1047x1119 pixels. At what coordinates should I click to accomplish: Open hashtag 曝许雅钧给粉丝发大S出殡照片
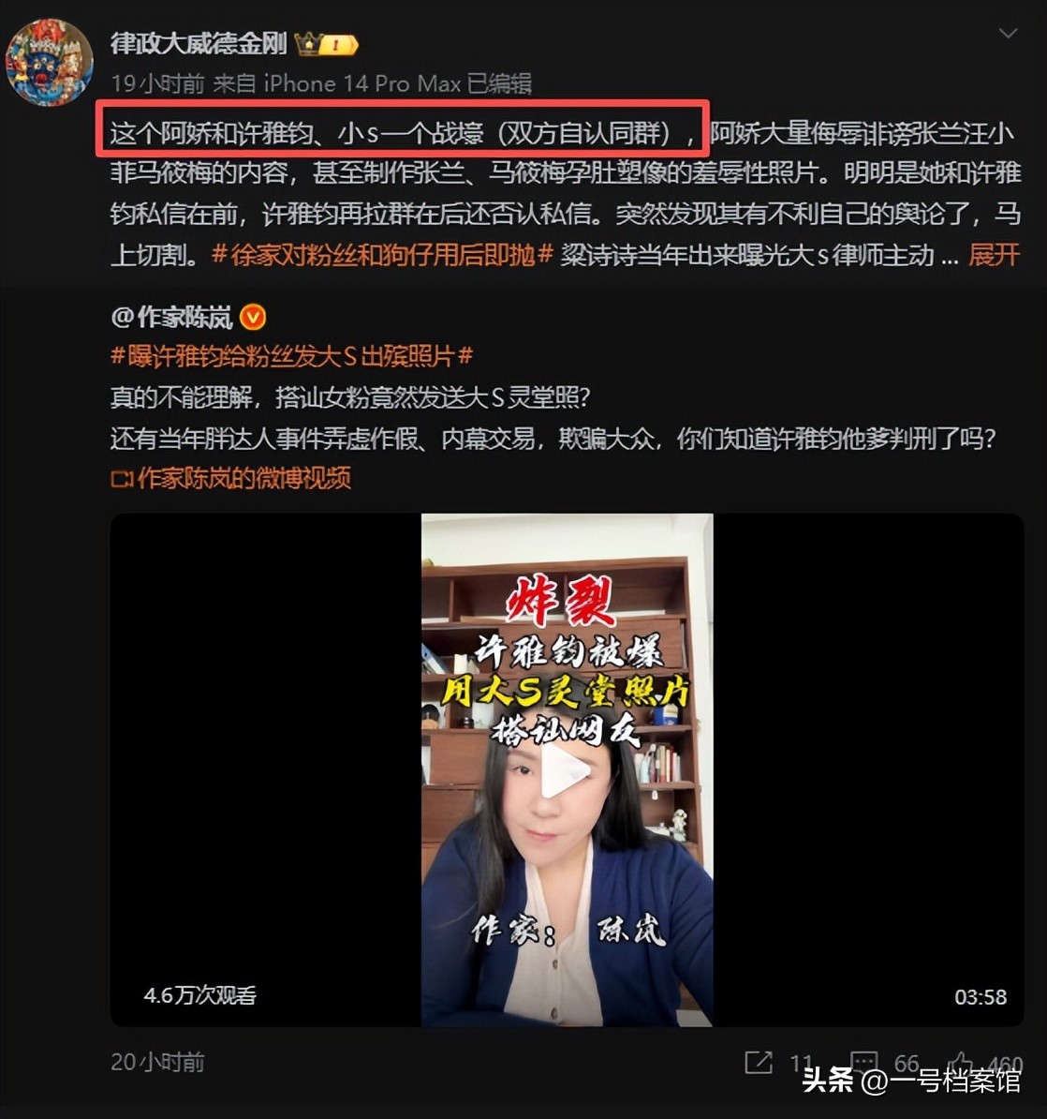[291, 356]
